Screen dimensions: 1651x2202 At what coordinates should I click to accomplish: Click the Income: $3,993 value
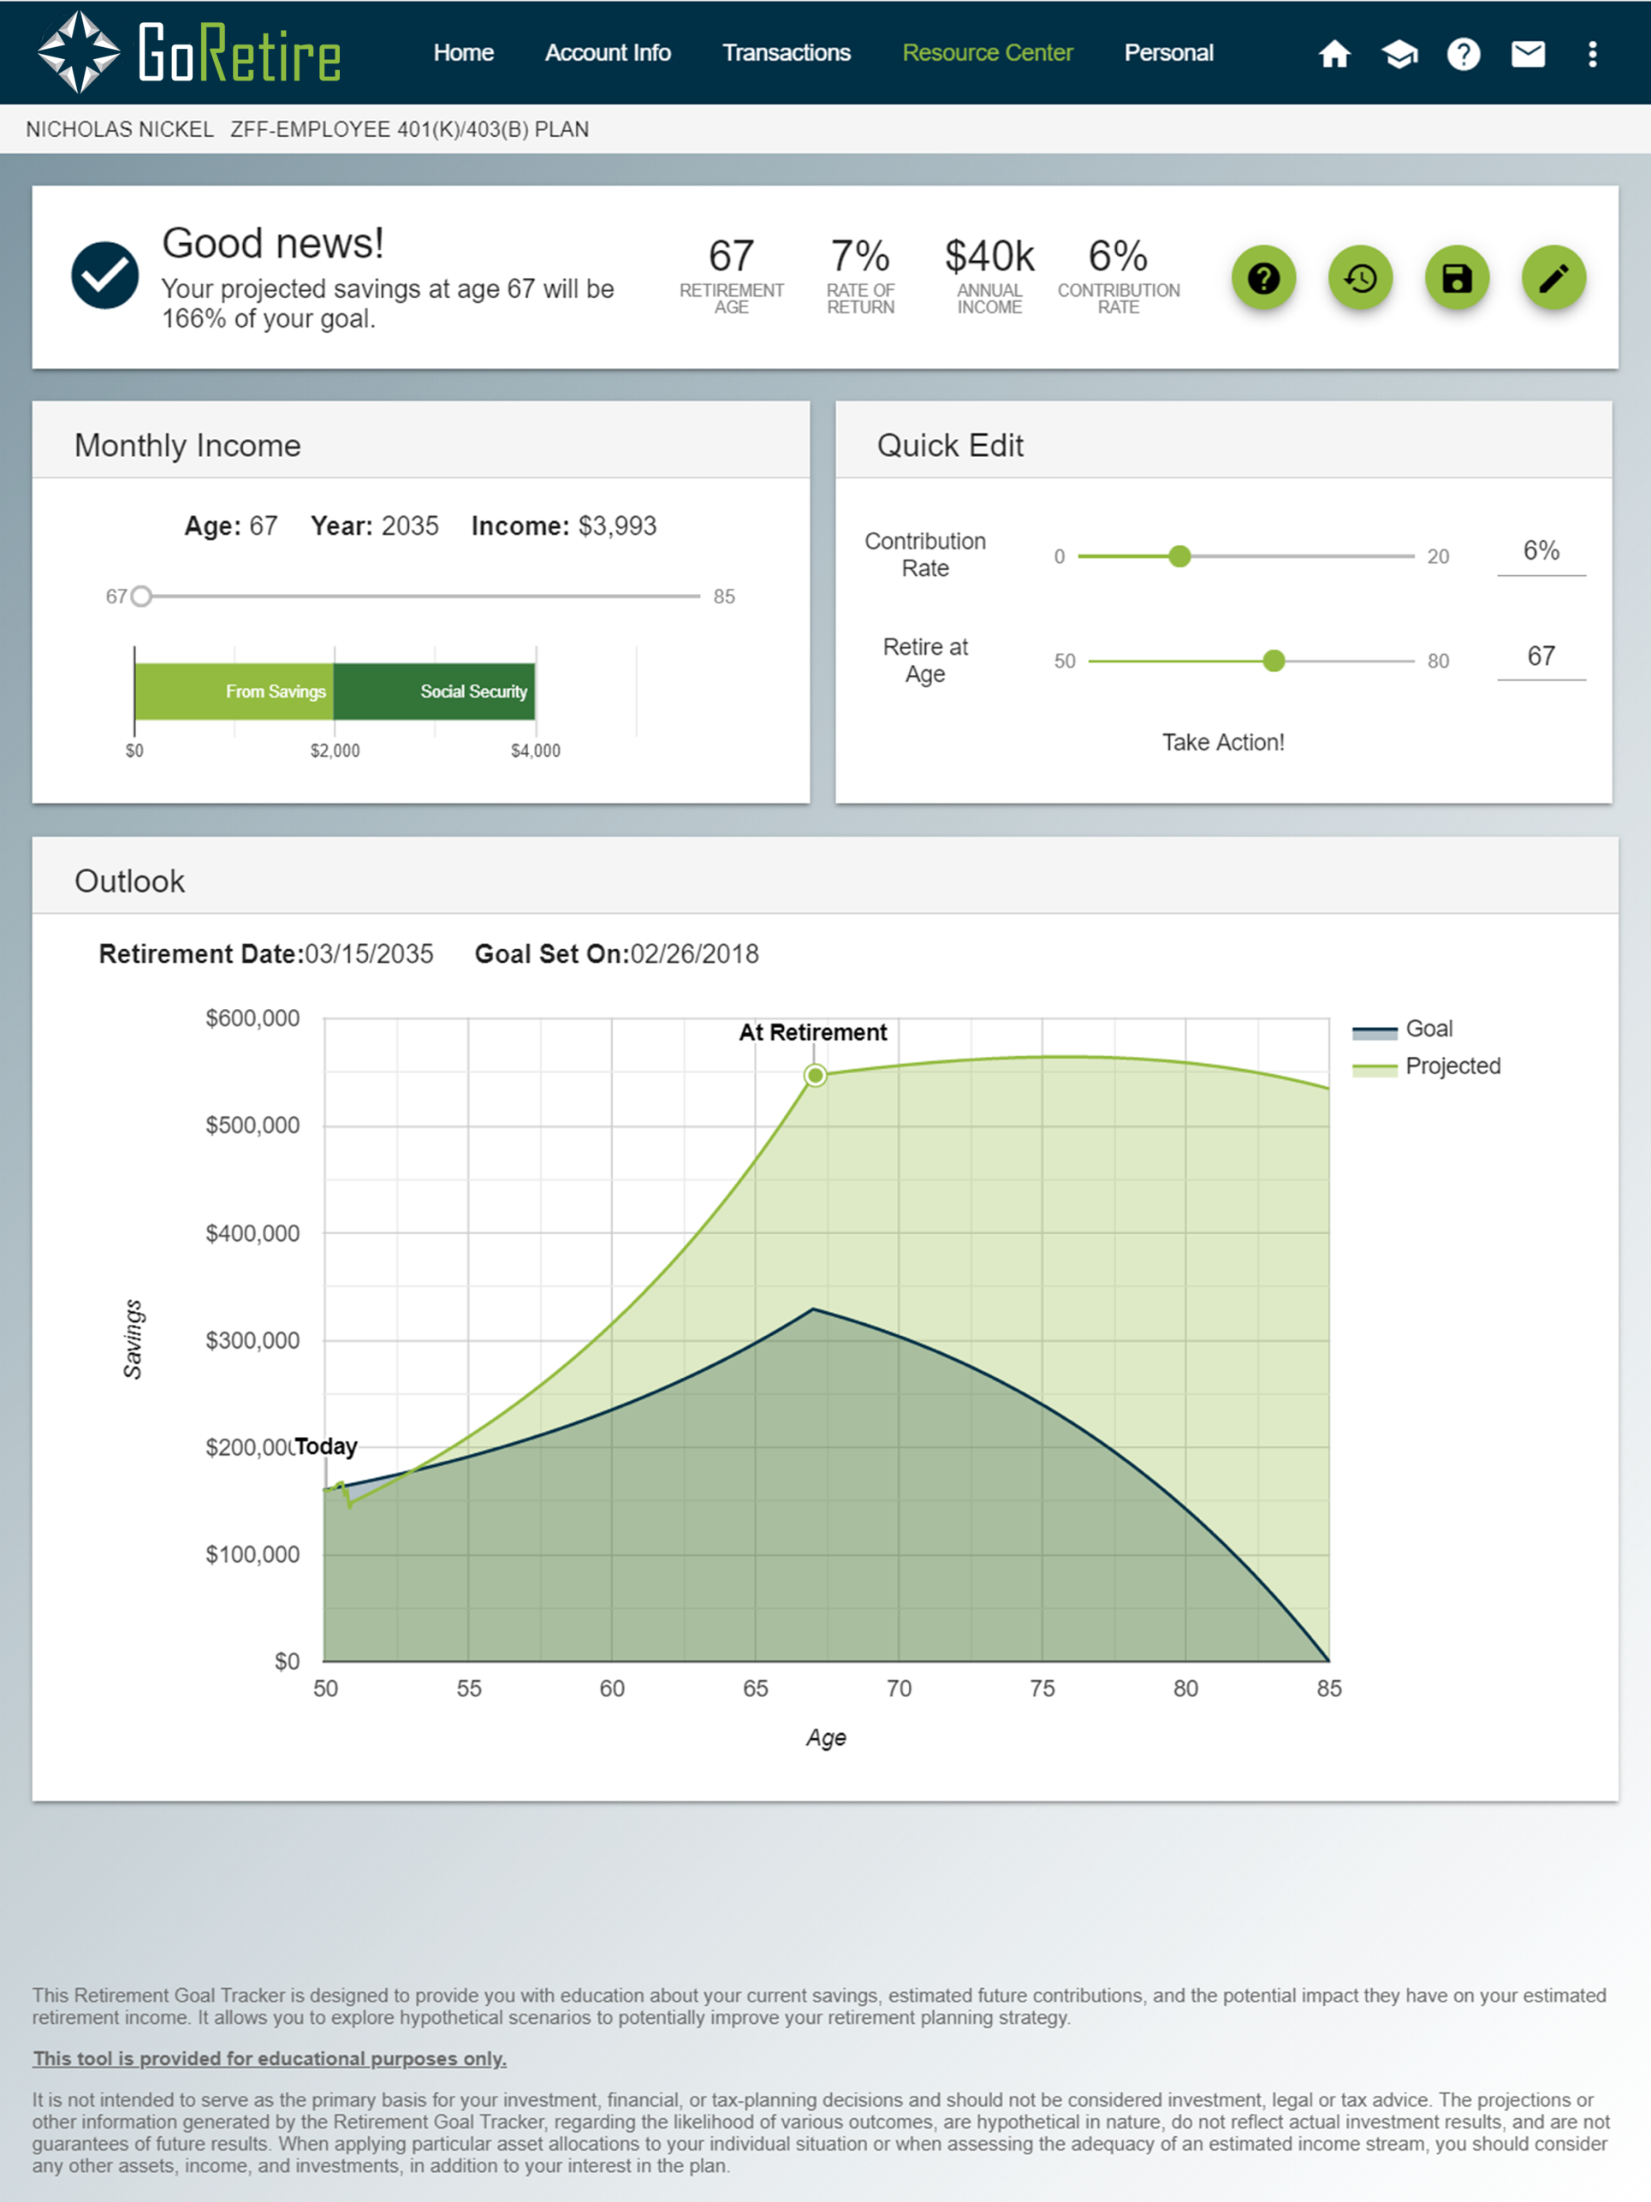tap(564, 525)
